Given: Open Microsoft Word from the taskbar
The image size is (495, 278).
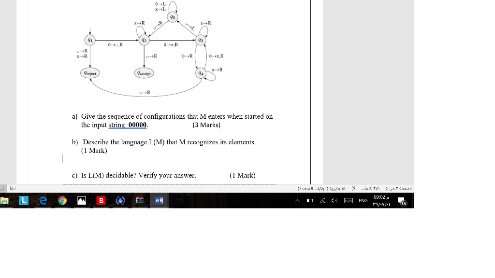Looking at the screenshot, I should pyautogui.click(x=159, y=200).
